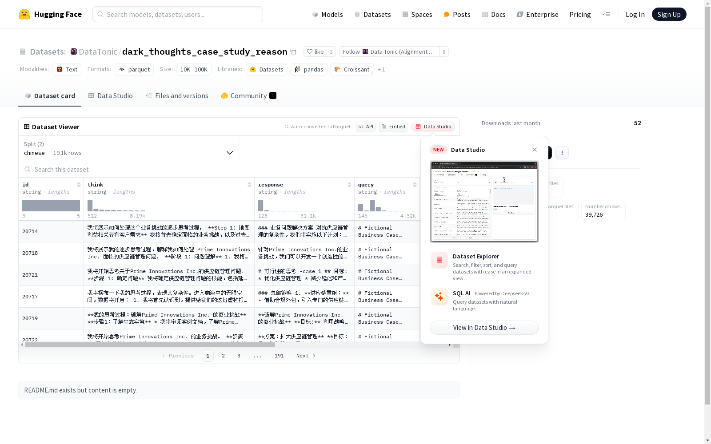This screenshot has width=711, height=444.
Task: Click the Croissant library tag
Action: 352,69
